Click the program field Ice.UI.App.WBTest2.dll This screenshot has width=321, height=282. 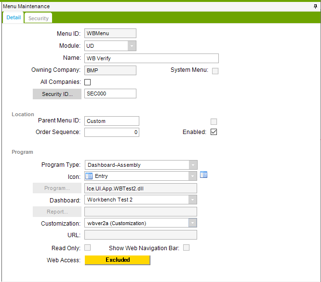click(x=141, y=188)
